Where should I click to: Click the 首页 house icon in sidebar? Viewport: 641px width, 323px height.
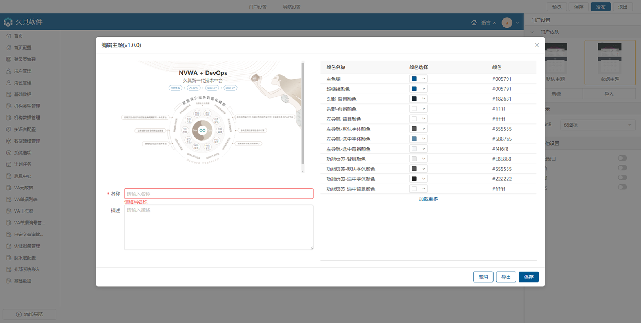pyautogui.click(x=9, y=36)
